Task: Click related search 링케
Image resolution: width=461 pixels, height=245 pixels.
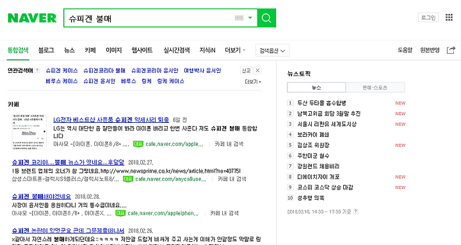Action: [x=147, y=81]
